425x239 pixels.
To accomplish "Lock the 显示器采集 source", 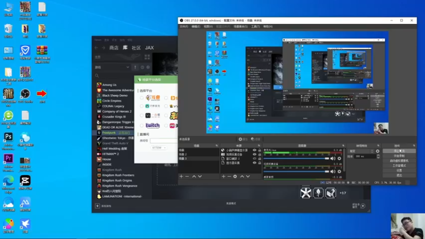I will pyautogui.click(x=260, y=163).
